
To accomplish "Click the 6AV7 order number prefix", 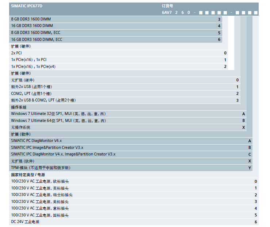I will click(x=167, y=12).
